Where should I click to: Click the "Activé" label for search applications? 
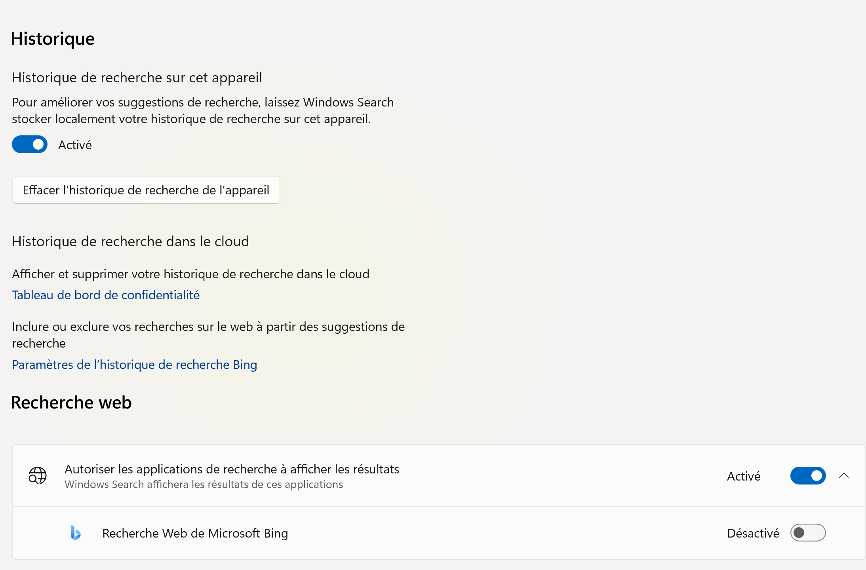coord(743,476)
